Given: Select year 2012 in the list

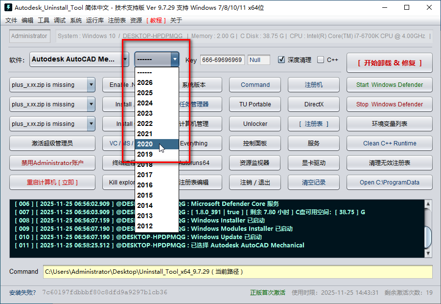Looking at the screenshot, I should tap(157, 226).
